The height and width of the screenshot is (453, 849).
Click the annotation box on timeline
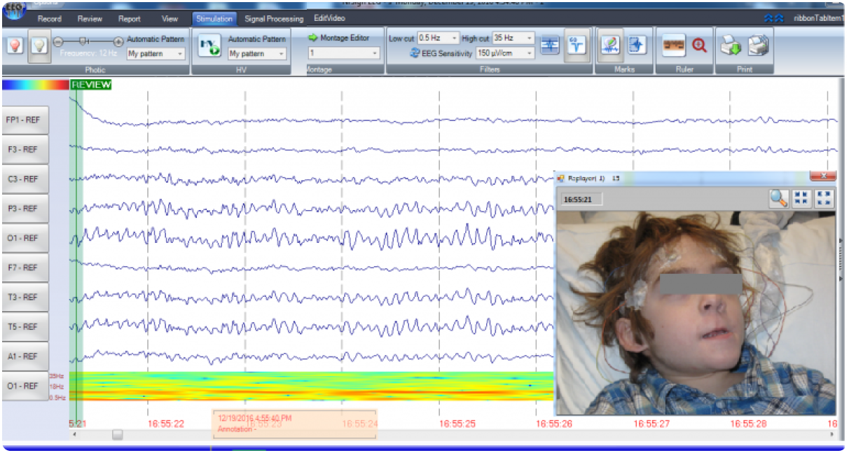(x=294, y=424)
